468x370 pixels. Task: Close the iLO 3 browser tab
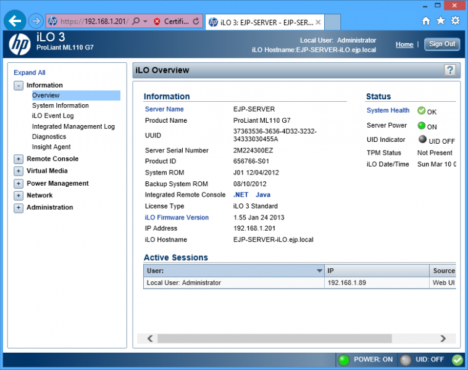pyautogui.click(x=318, y=22)
